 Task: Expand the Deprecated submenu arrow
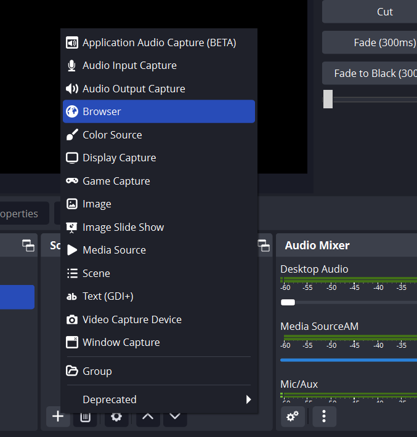click(x=248, y=399)
